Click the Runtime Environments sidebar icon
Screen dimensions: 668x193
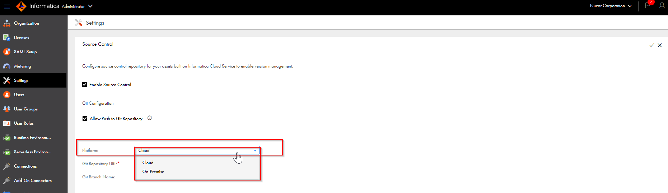7,138
